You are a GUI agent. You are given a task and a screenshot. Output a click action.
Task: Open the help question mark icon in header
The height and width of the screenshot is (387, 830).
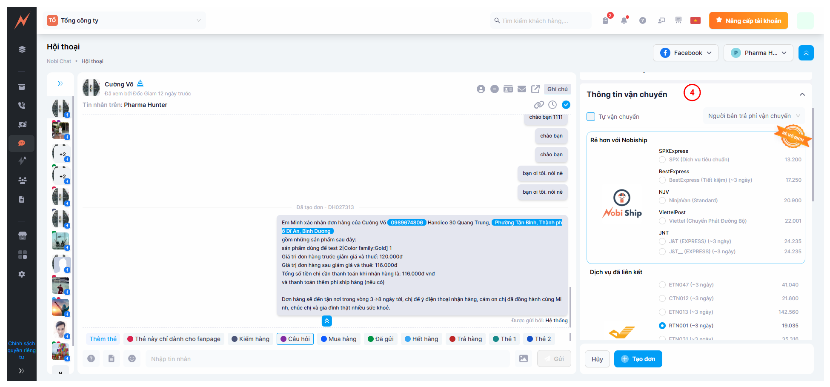coord(643,20)
